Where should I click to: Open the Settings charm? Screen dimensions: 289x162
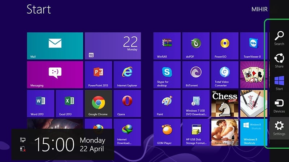(279, 128)
